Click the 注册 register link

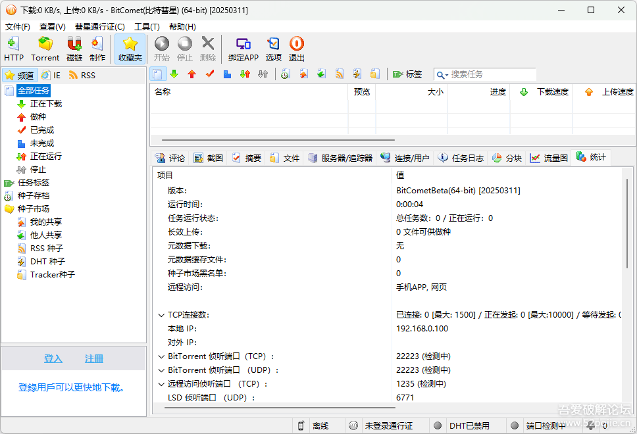tap(94, 359)
